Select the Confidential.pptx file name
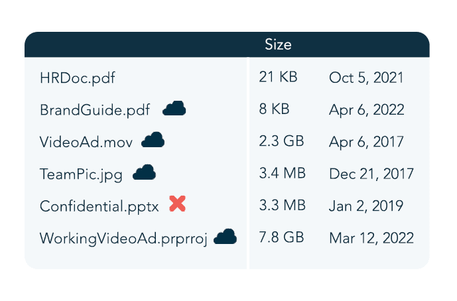Viewport: 457px width, 301px height. point(99,206)
